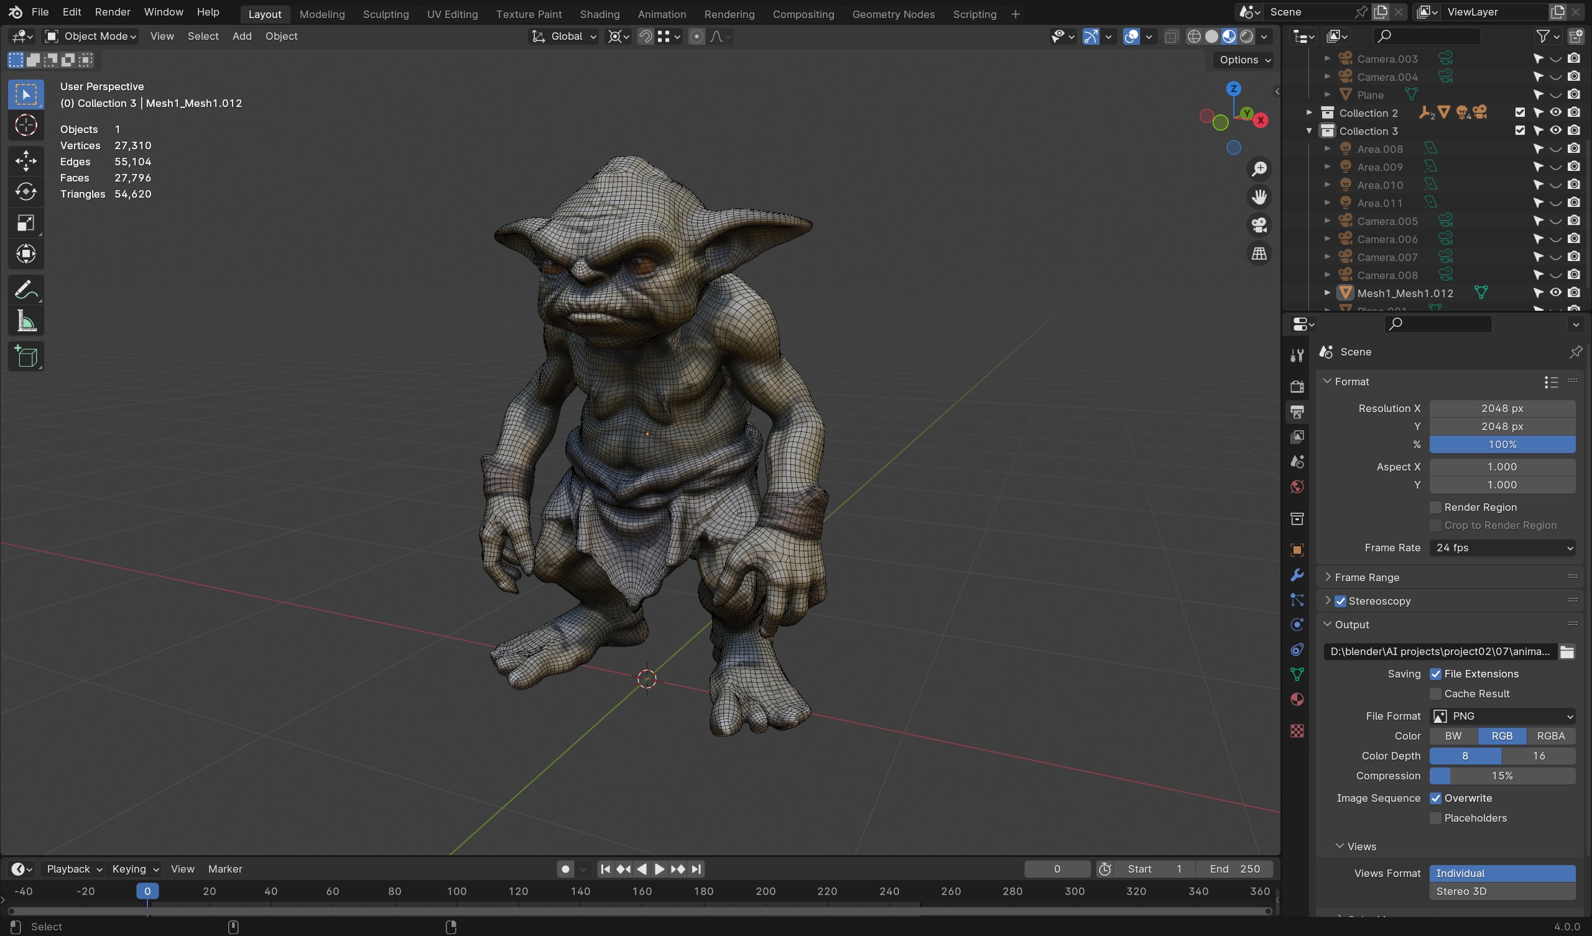Viewport: 1592px width, 936px height.
Task: Jump to the end frame
Action: pos(696,869)
